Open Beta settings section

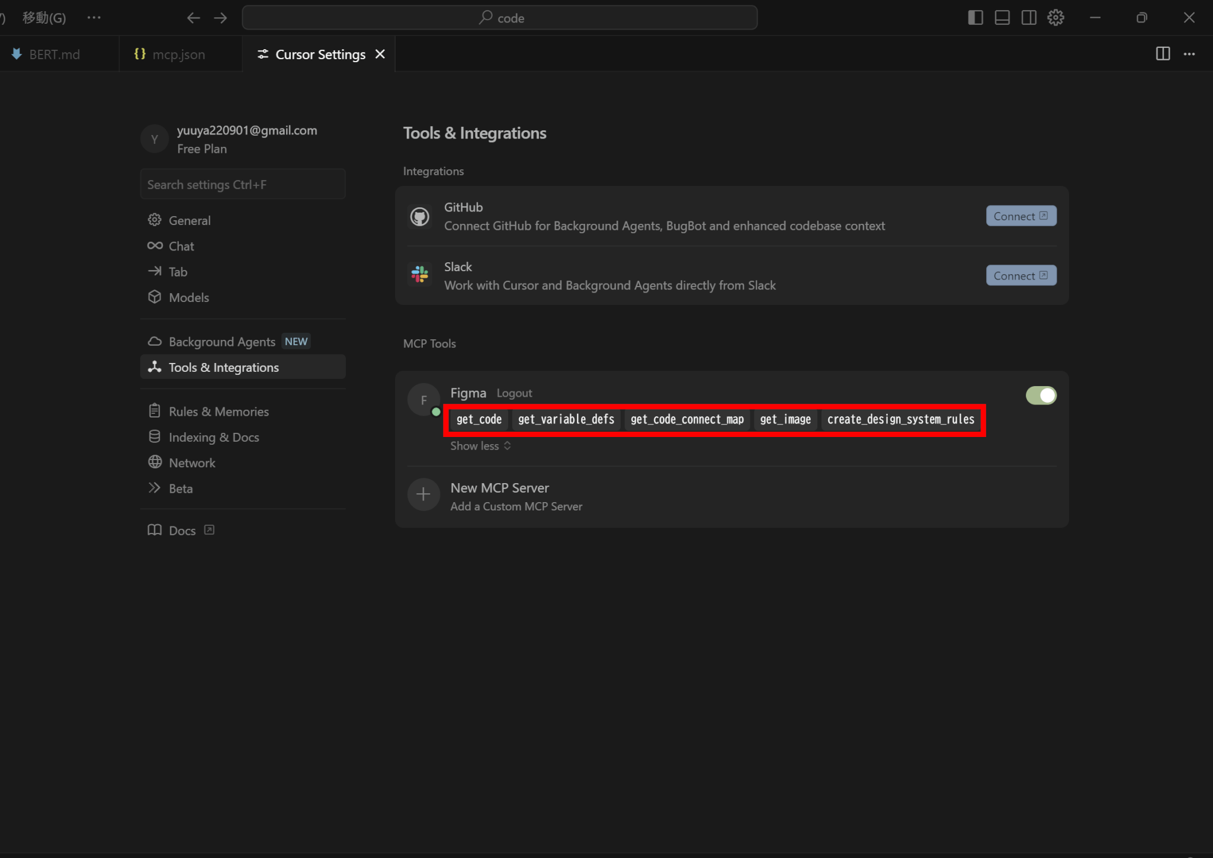tap(243, 489)
